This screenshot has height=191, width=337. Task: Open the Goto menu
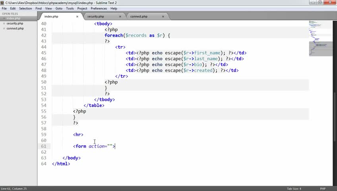pos(59,8)
